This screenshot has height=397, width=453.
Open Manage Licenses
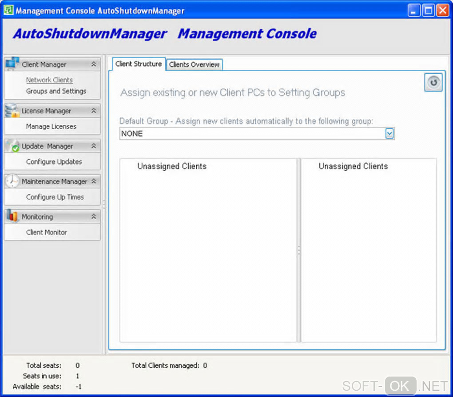coord(51,126)
